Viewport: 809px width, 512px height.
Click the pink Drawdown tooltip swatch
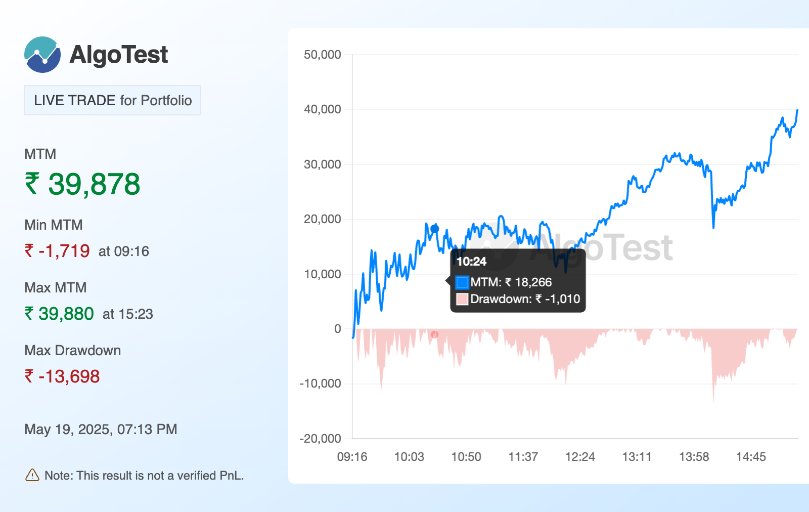tap(462, 299)
